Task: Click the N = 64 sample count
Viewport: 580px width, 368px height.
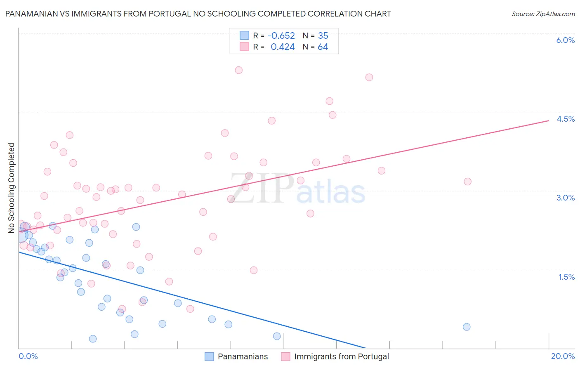Action: (316, 47)
